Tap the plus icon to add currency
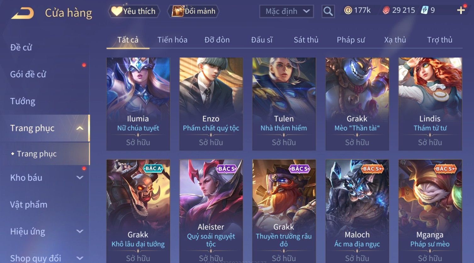This screenshot has height=263, width=474. point(461,10)
